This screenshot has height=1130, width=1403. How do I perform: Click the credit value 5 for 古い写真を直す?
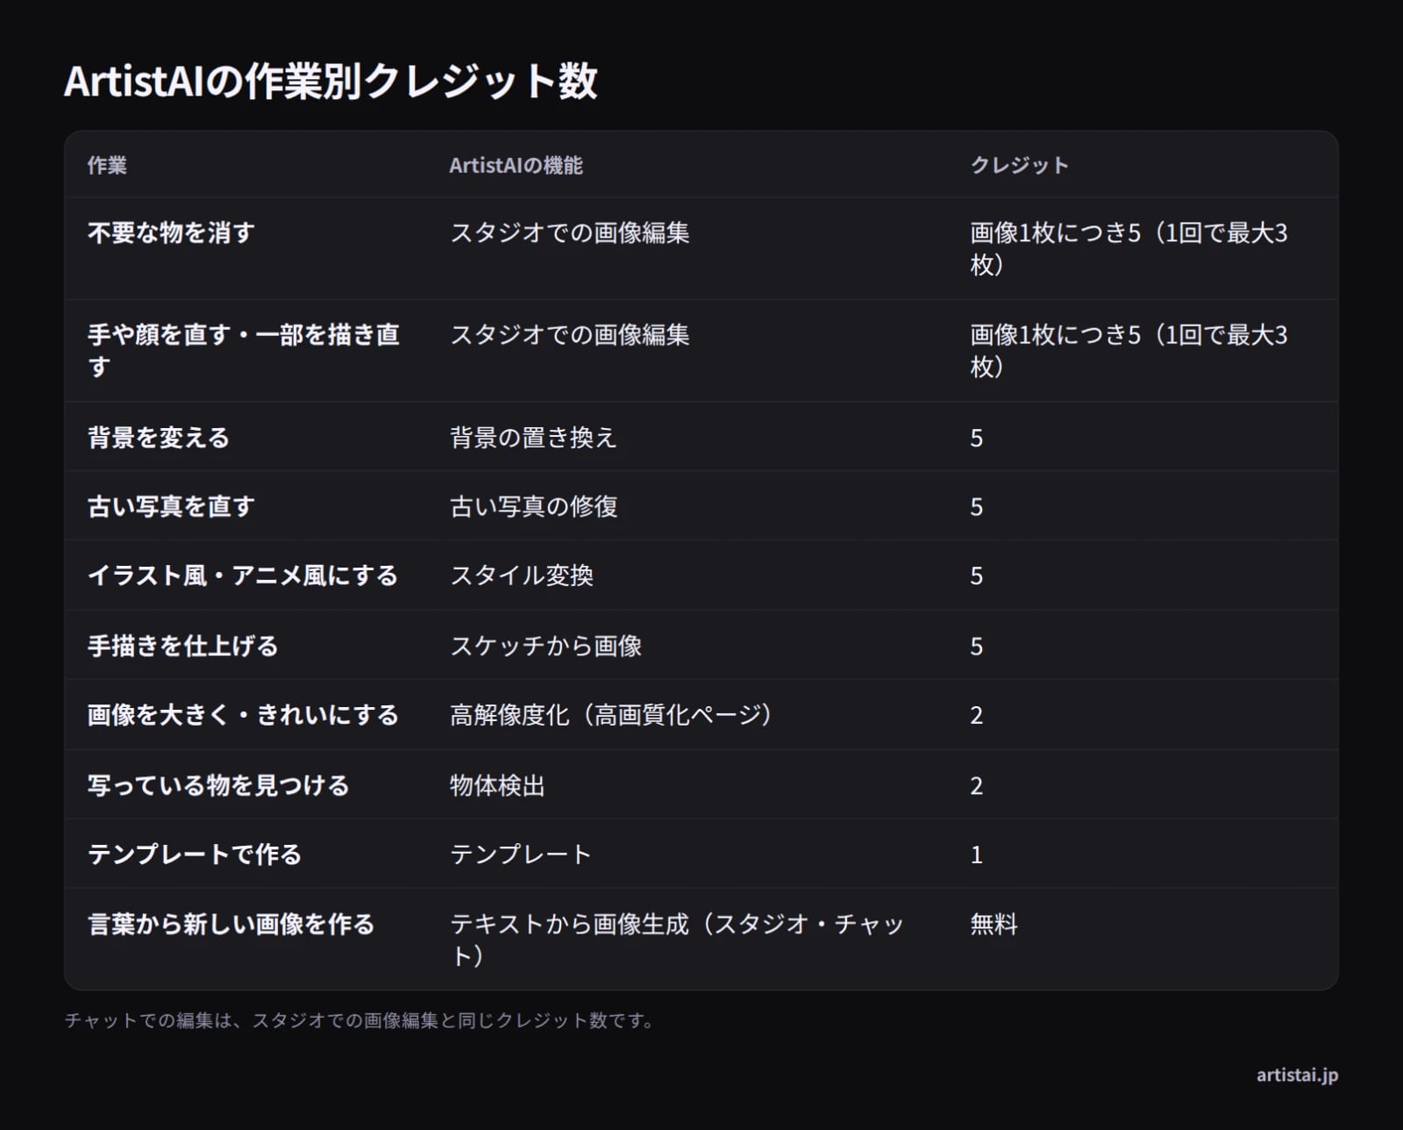(977, 507)
